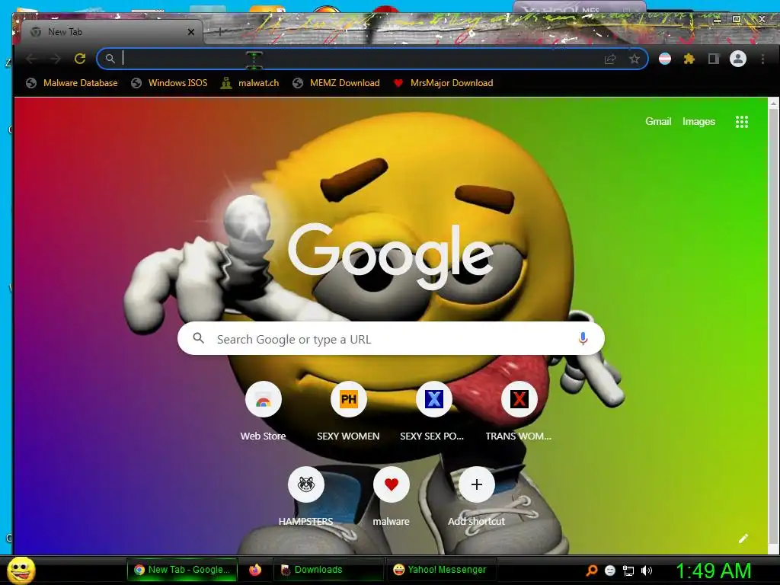The height and width of the screenshot is (585, 780).
Task: Open the volume speaker tray icon
Action: click(x=646, y=571)
